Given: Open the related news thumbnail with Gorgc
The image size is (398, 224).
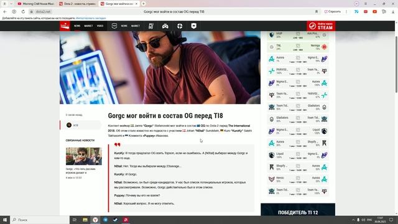Looking at the screenshot, I should point(84,156).
